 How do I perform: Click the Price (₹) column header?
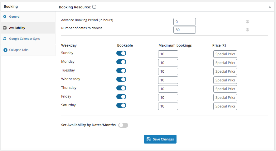tap(219, 45)
